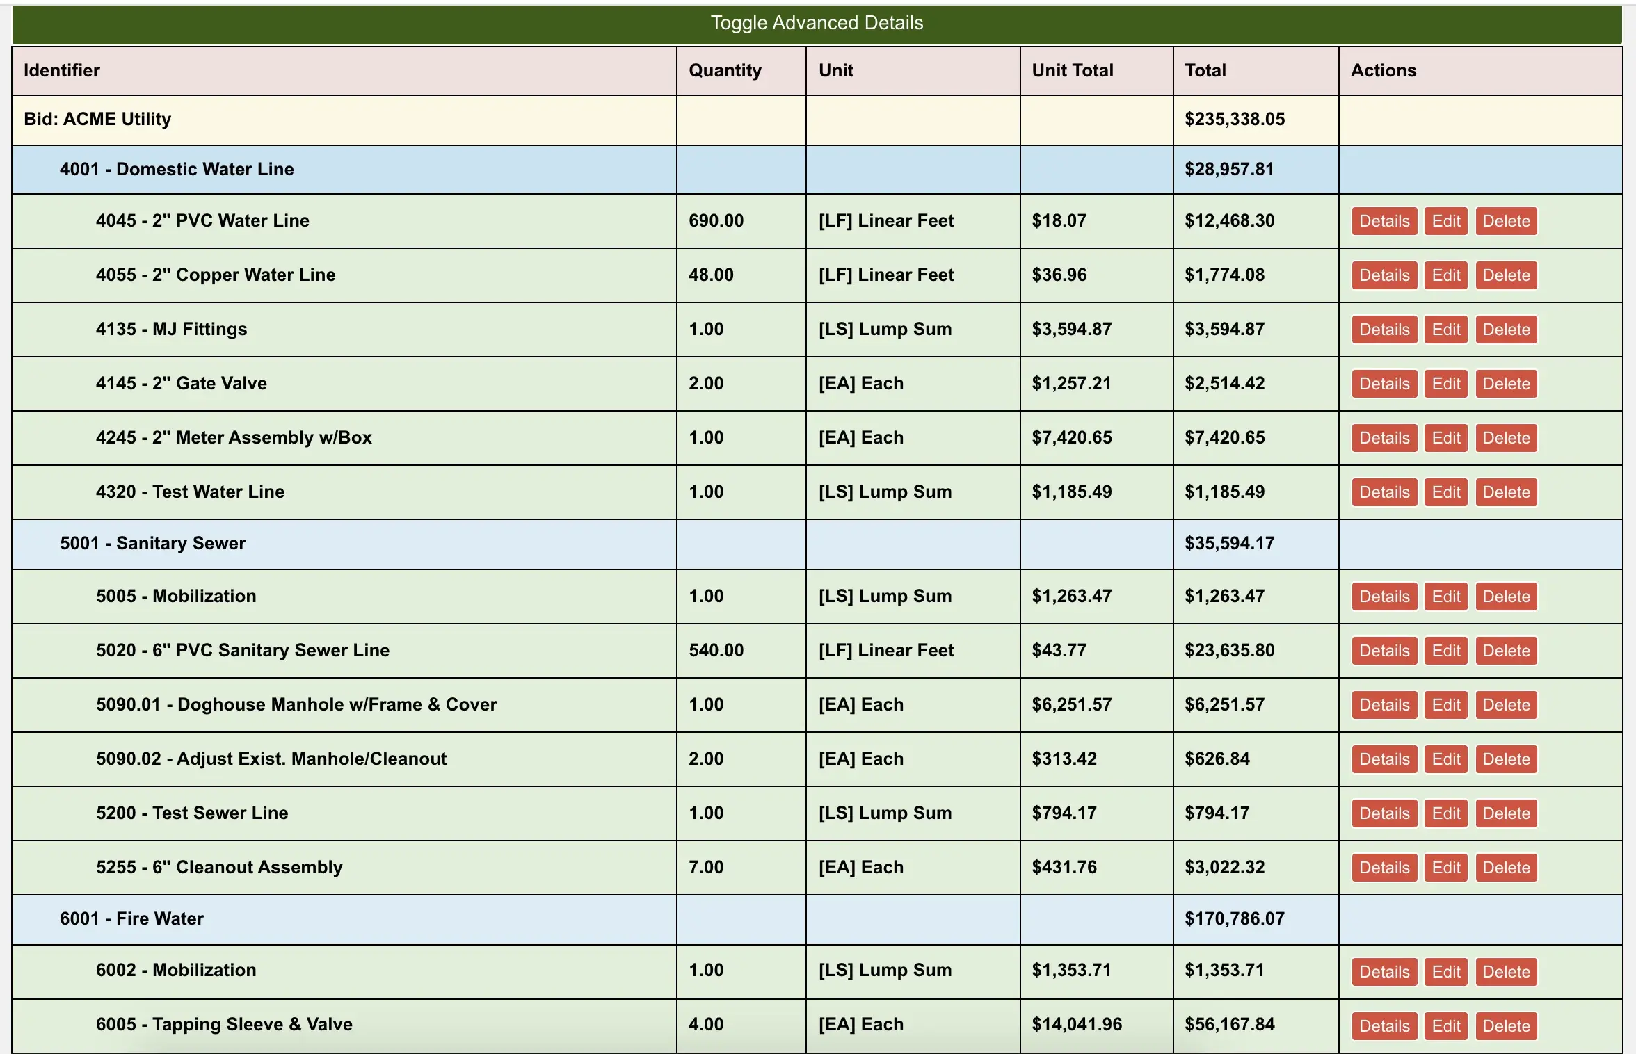Edit the 2" Meter Assembly w/Box row
The image size is (1636, 1054).
[1445, 438]
